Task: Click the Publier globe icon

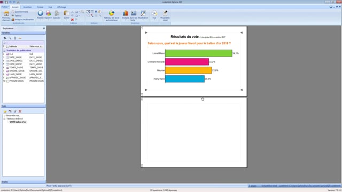Action: tap(41, 13)
